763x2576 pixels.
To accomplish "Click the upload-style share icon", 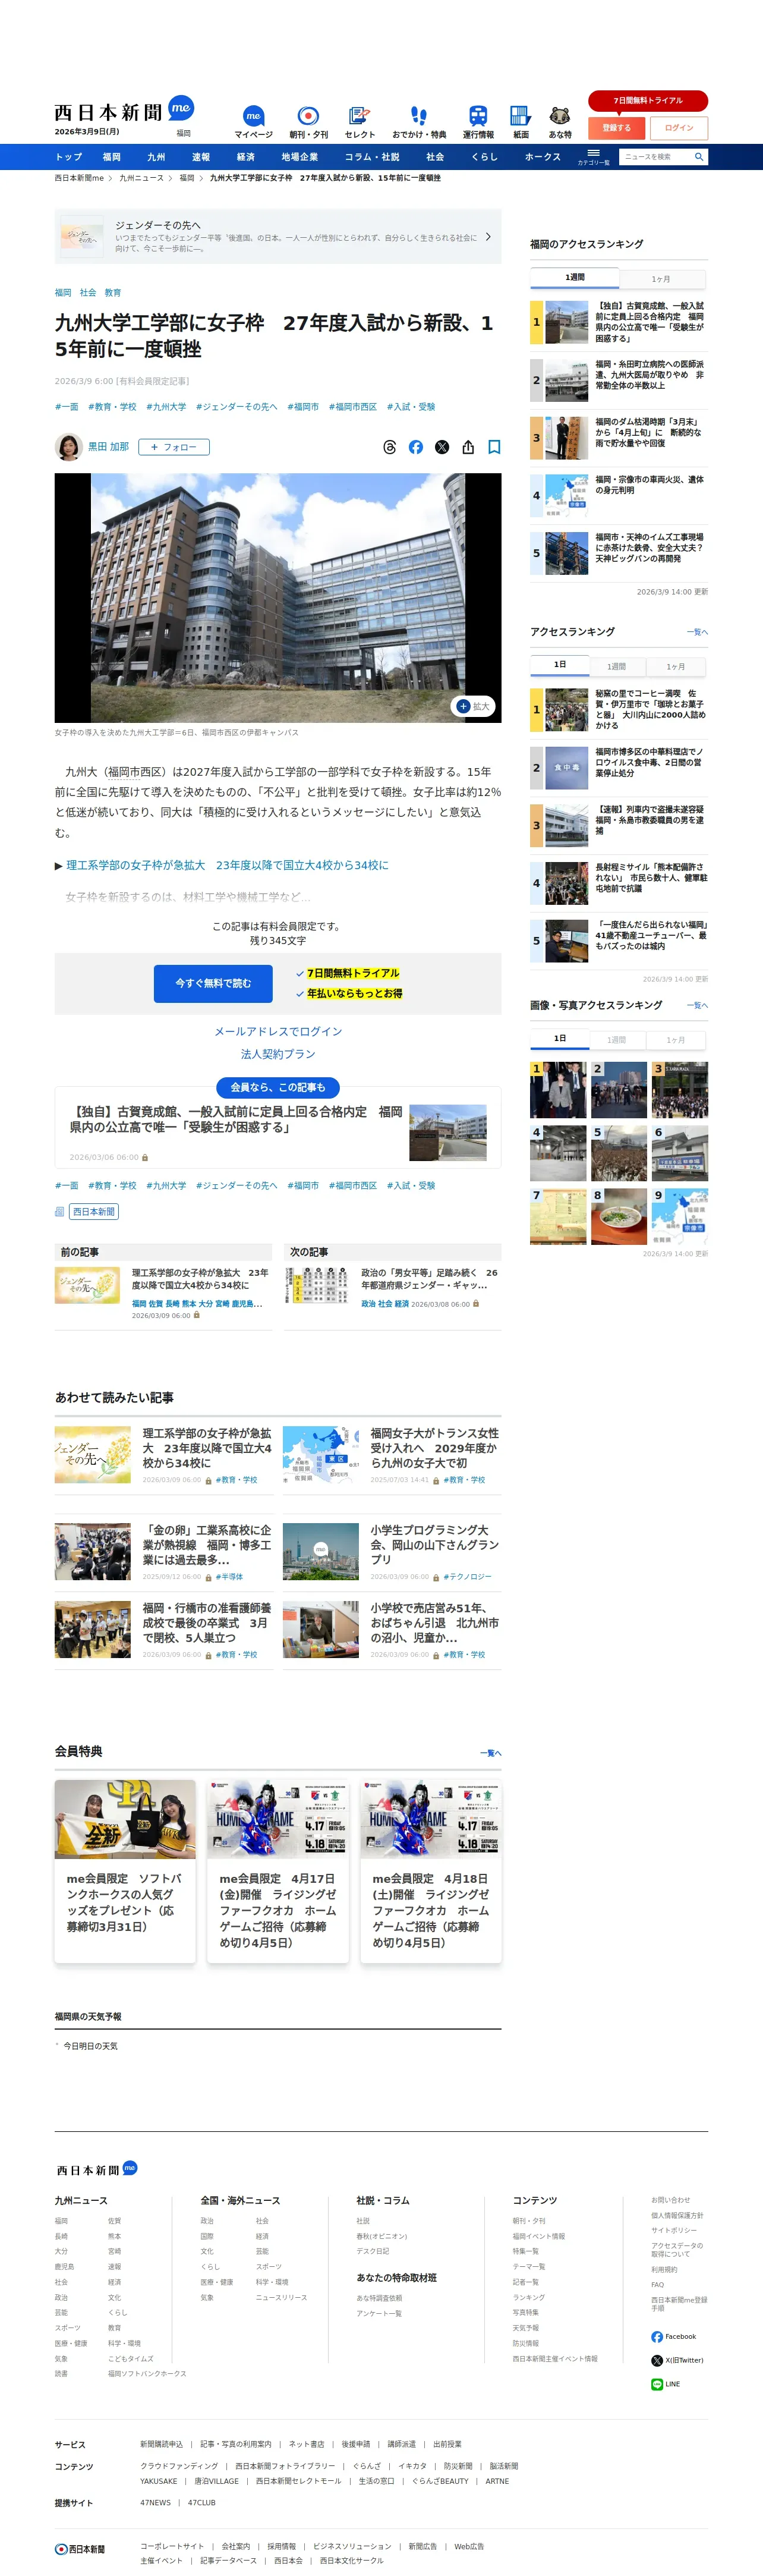I will [468, 447].
